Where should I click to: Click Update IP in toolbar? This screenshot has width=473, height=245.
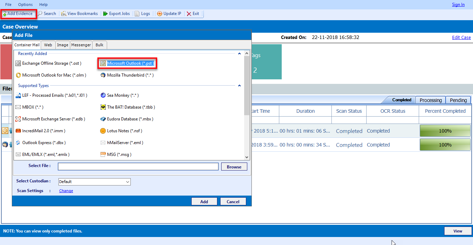pos(169,14)
